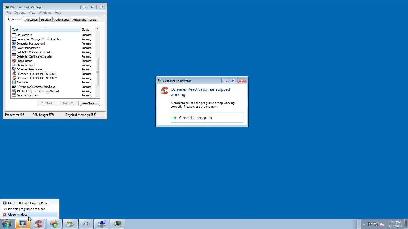The width and height of the screenshot is (408, 229).
Task: Click the Processes: 108 status bar text
Action: point(15,115)
